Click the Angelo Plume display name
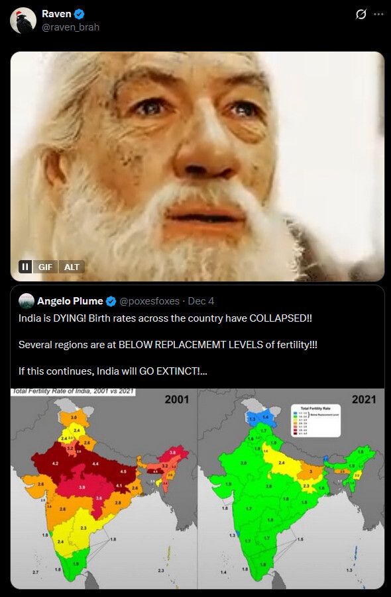This screenshot has width=391, height=597. tap(70, 301)
